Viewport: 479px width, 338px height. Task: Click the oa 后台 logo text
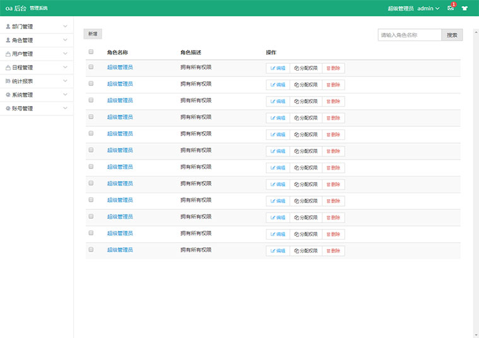[x=16, y=8]
